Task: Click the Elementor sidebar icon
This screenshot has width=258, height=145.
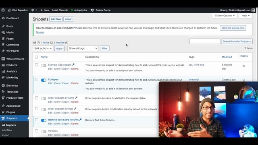Action: 3,85
